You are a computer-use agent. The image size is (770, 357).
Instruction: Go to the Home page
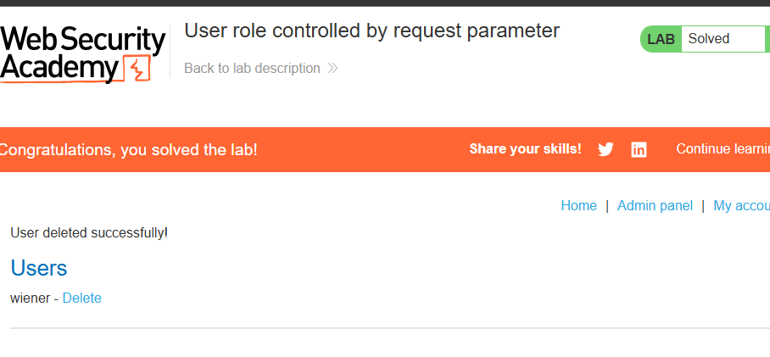pos(579,205)
